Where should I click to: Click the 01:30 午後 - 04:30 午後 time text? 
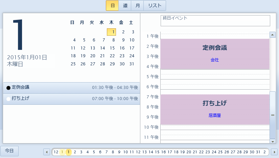pos(115,88)
